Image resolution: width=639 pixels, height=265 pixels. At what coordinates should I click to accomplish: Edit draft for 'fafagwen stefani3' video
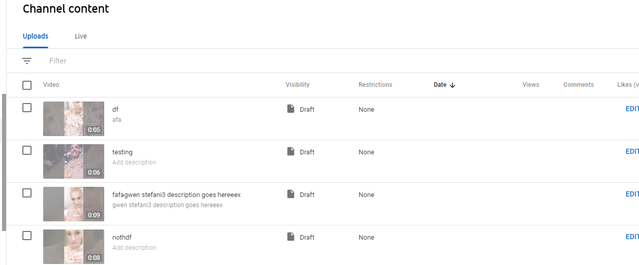(x=632, y=194)
